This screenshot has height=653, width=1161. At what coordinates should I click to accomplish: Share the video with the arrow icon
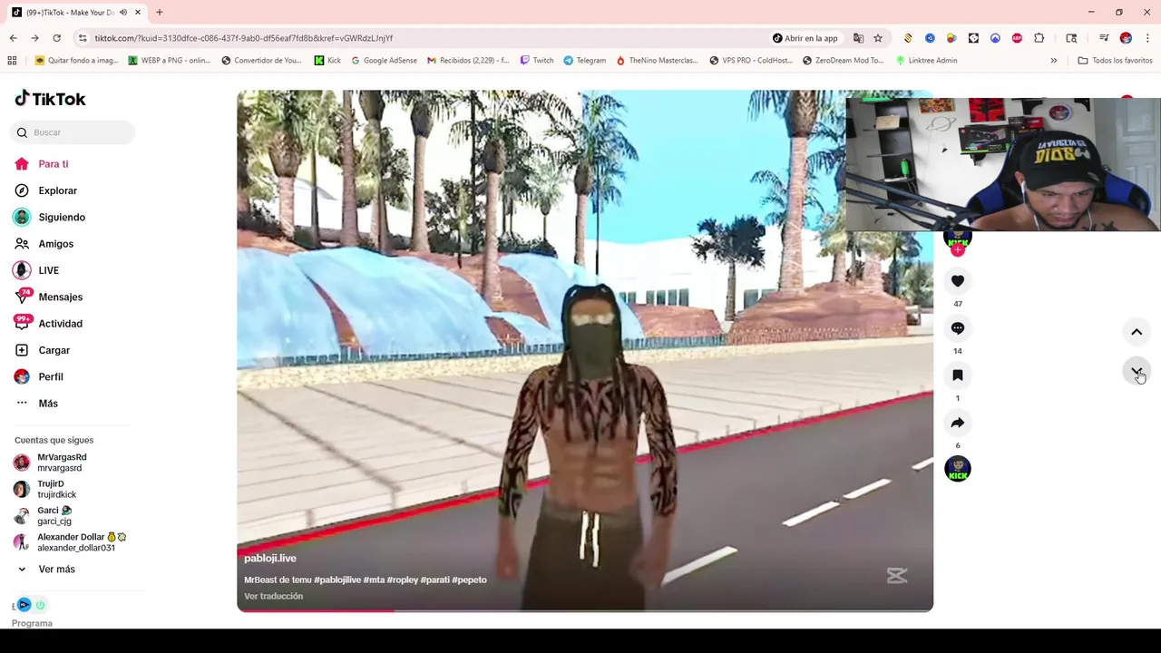click(958, 423)
